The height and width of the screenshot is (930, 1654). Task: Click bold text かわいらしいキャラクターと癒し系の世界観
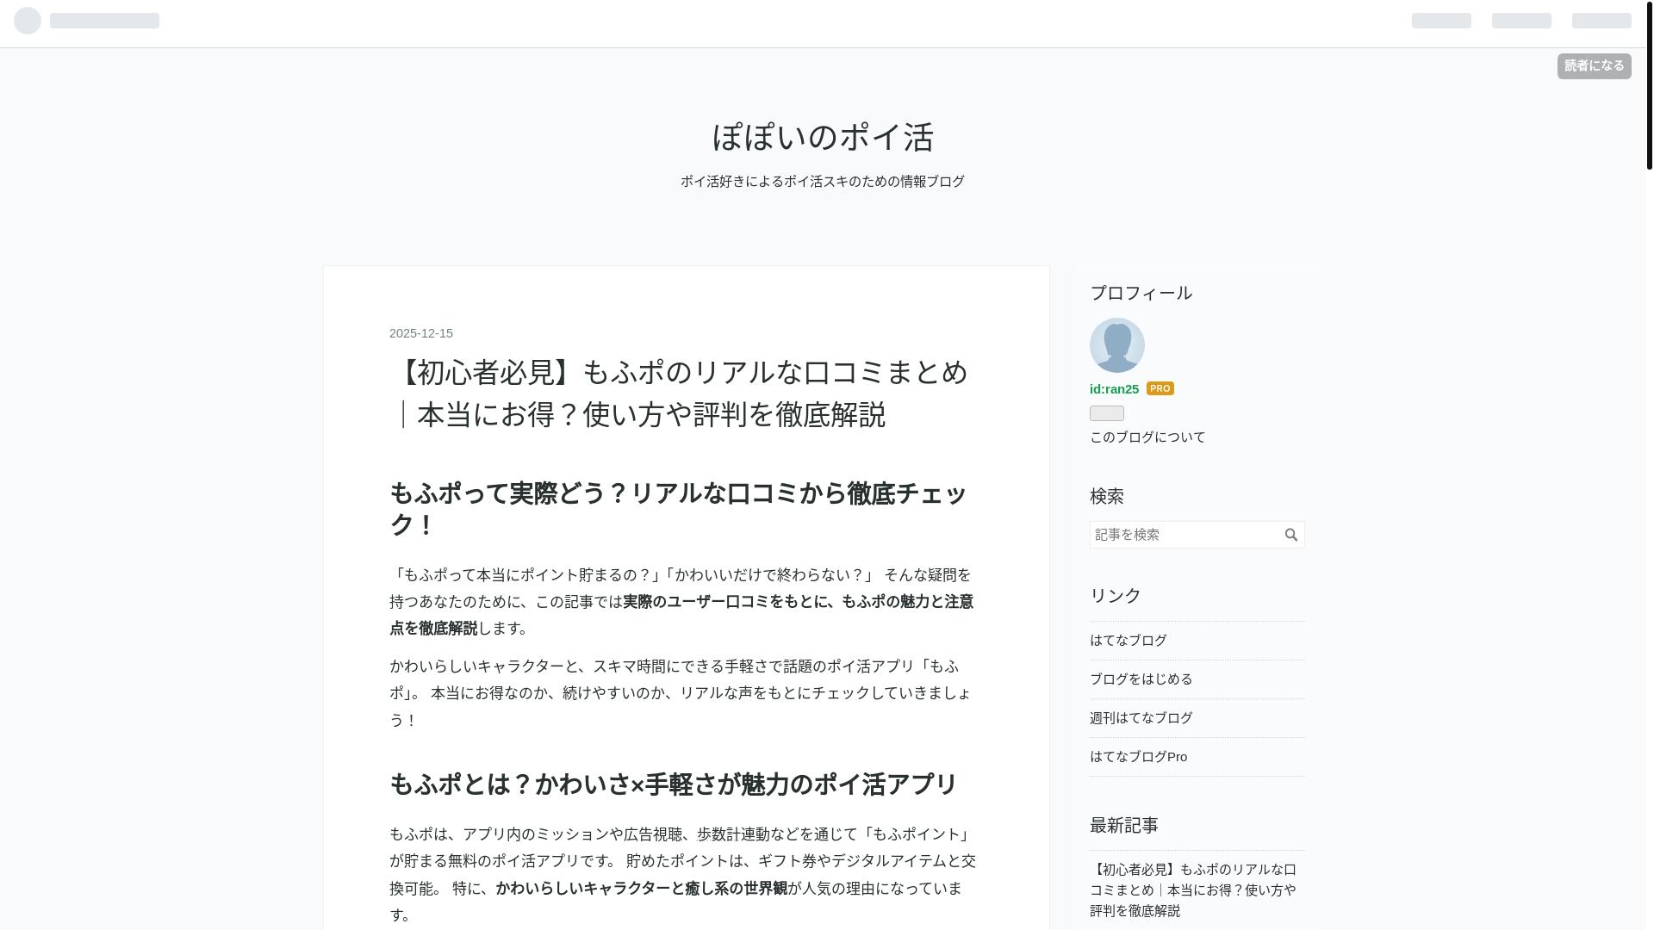point(642,889)
